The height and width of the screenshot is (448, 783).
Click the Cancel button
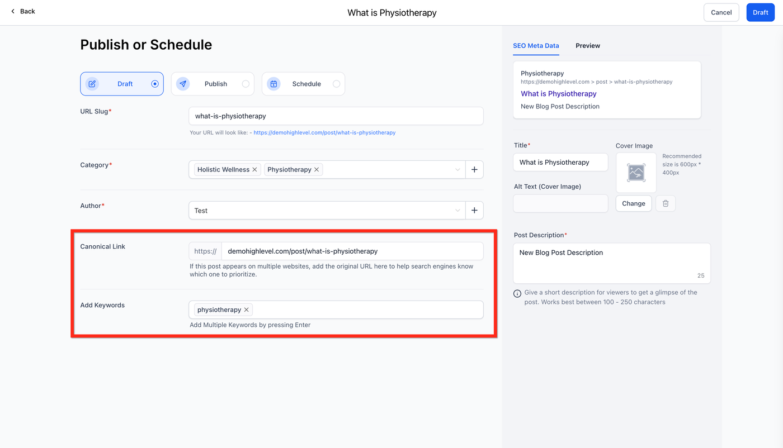pyautogui.click(x=721, y=12)
